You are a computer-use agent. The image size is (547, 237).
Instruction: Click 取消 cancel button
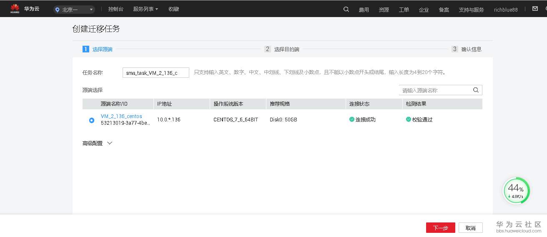pyautogui.click(x=471, y=228)
